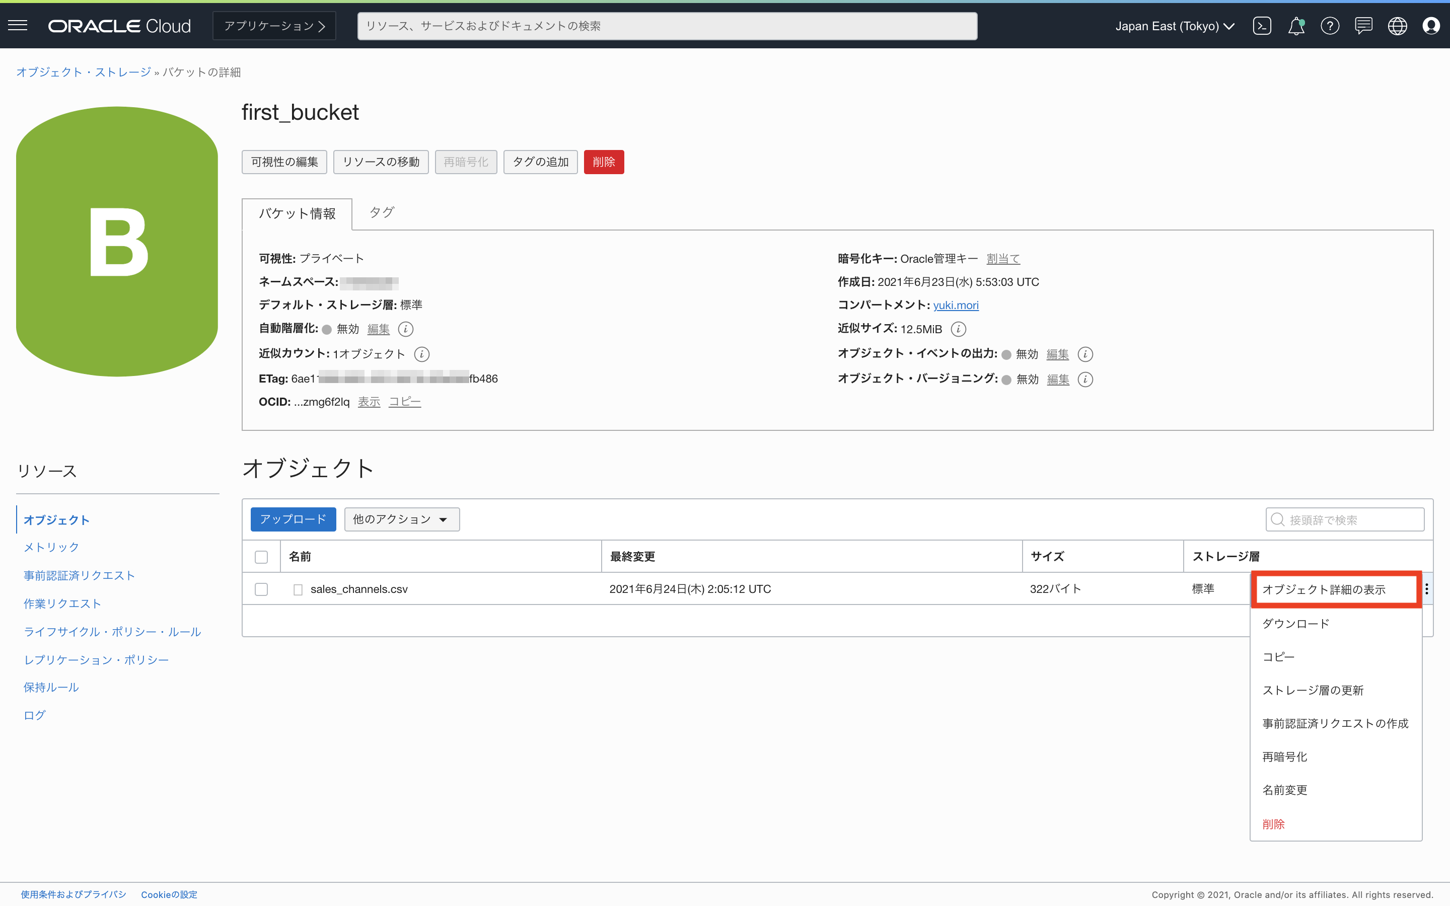The image size is (1450, 906).
Task: Select ダウンロード from the context menu
Action: (1295, 624)
